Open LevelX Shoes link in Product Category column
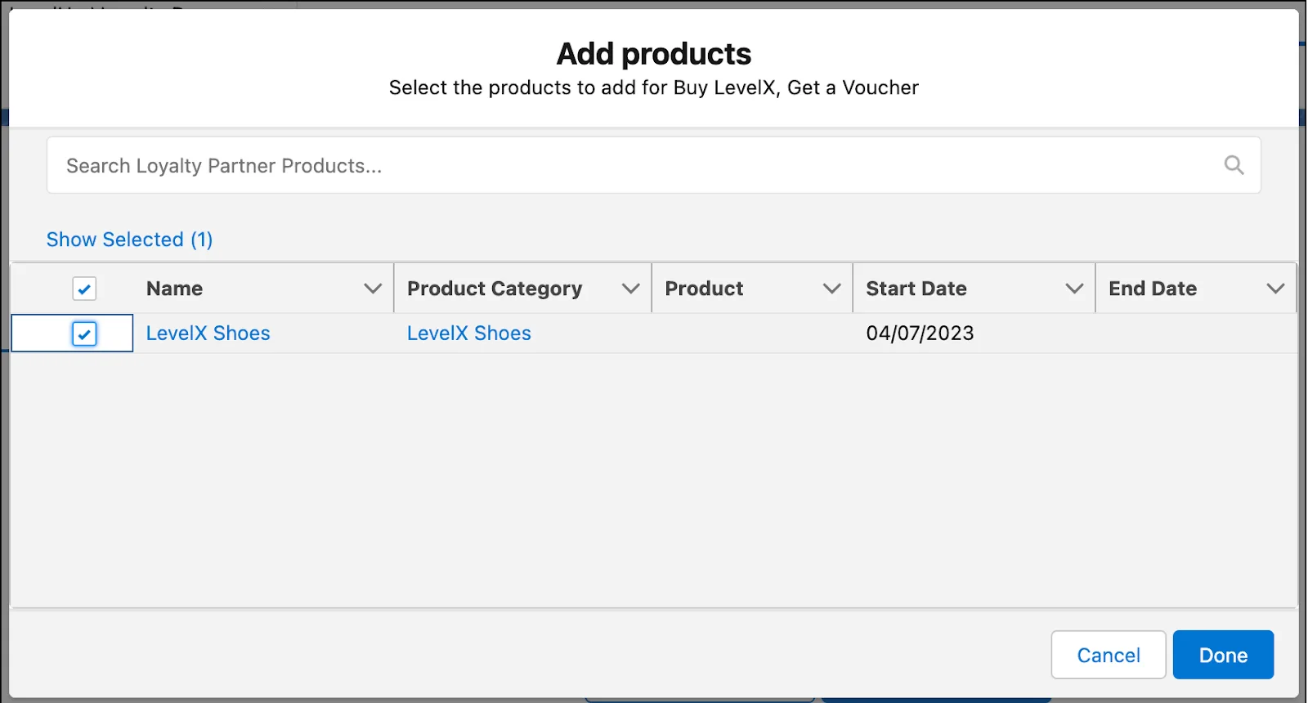Viewport: 1308px width, 703px height. [x=469, y=334]
